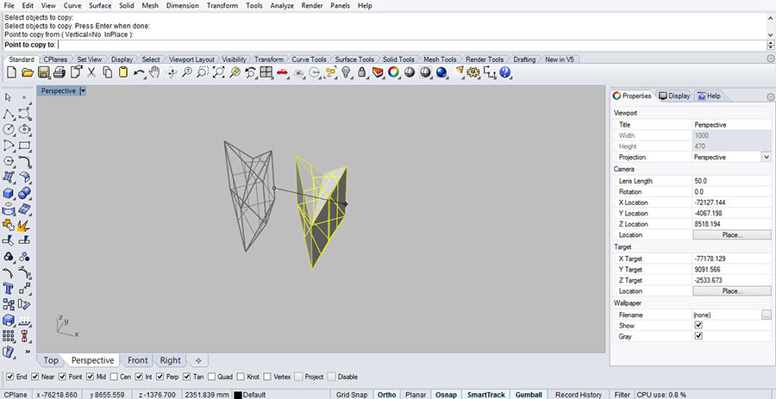Uncheck the wallpaper Show checkbox
Image resolution: width=776 pixels, height=399 pixels.
pyautogui.click(x=698, y=326)
